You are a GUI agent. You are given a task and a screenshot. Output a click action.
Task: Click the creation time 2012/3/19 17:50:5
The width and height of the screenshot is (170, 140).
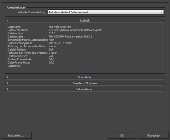click(x=60, y=43)
